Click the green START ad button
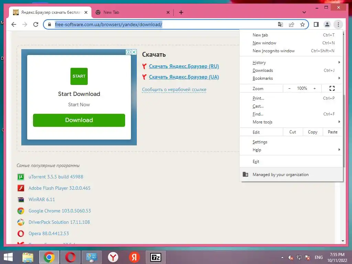This screenshot has width=352, height=264. [x=79, y=76]
